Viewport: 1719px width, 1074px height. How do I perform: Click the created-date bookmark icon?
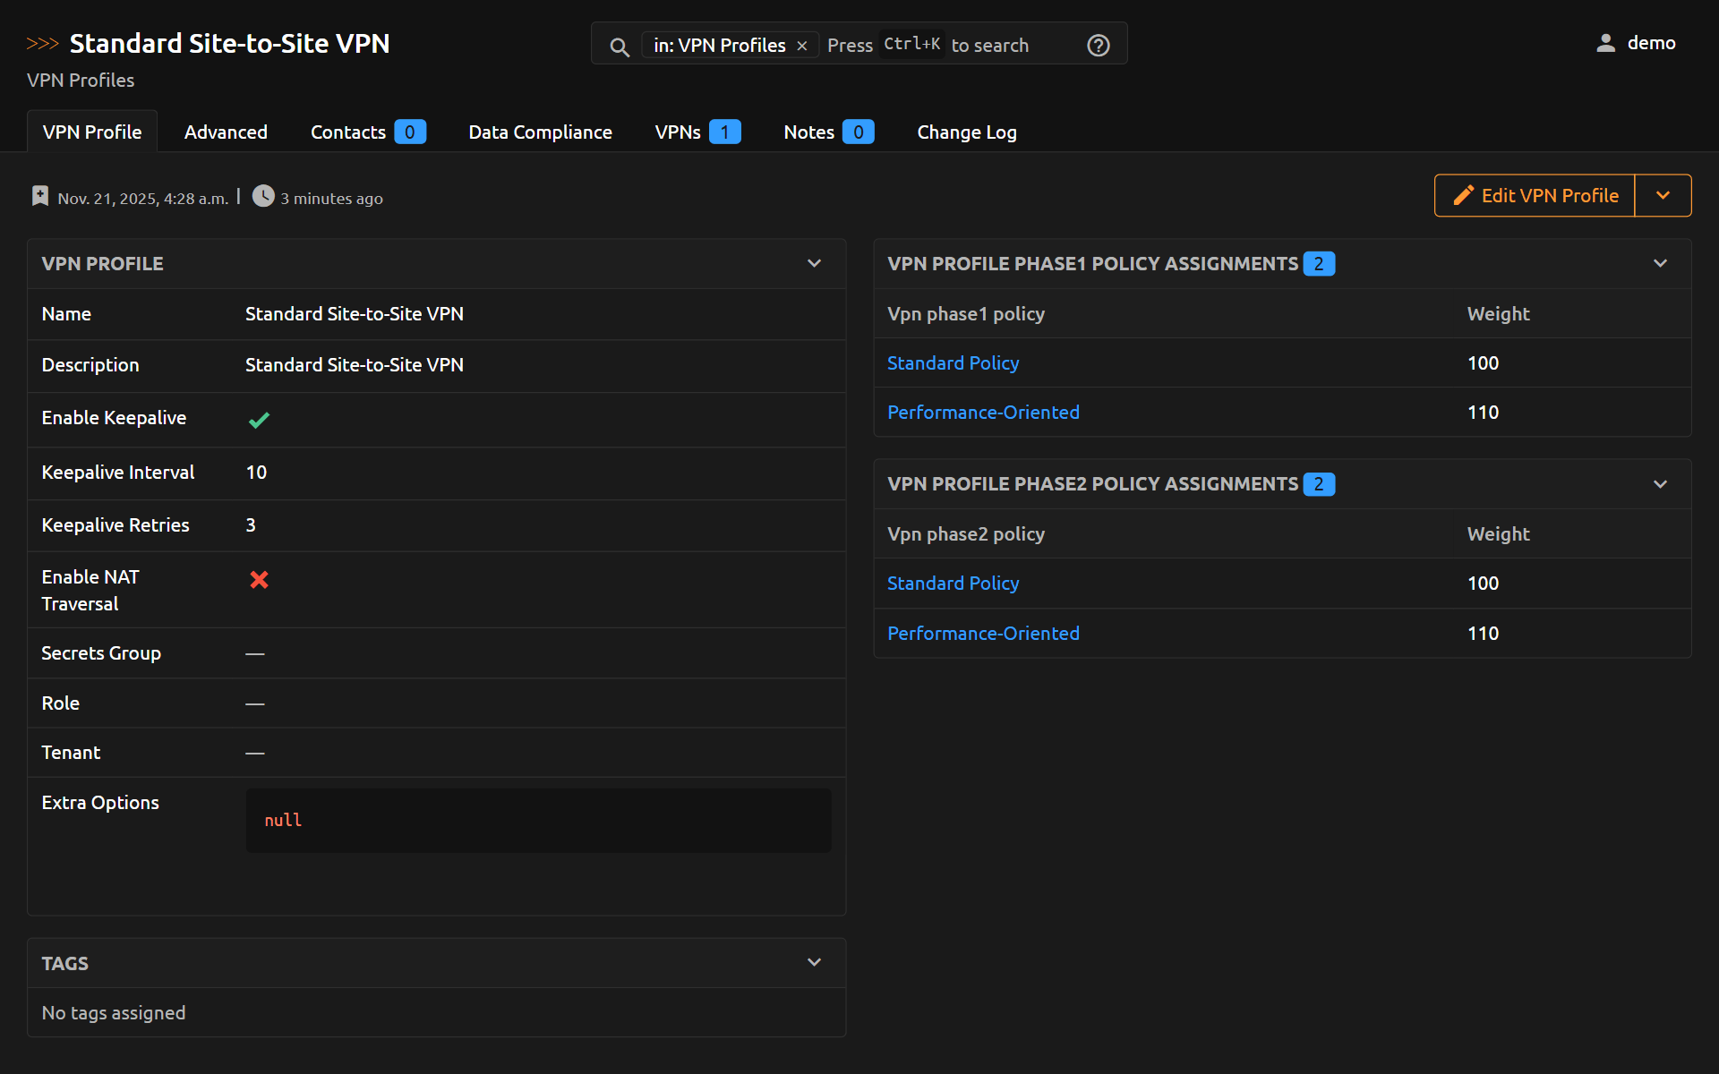coord(40,196)
